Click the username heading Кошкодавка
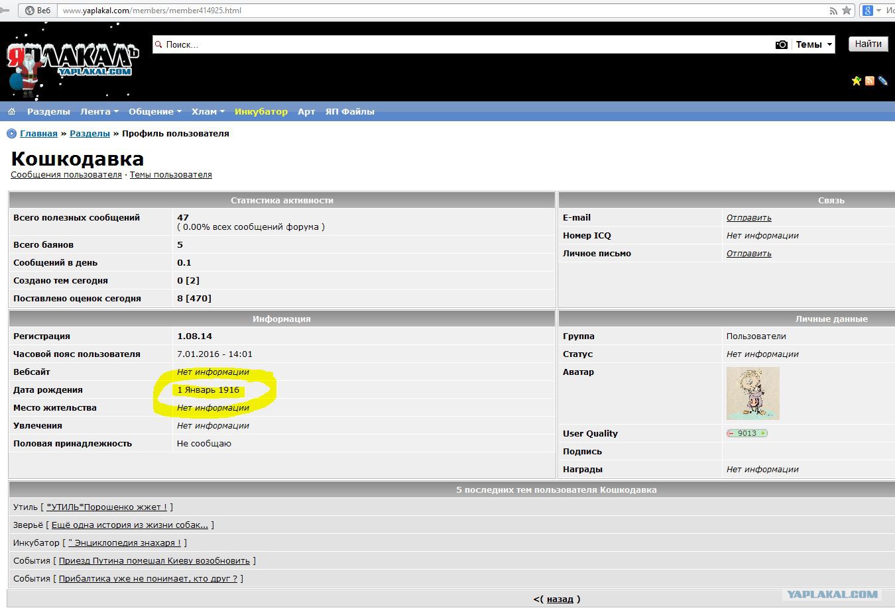 pyautogui.click(x=78, y=159)
